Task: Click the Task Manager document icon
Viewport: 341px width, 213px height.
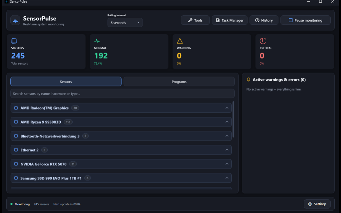Action: point(218,20)
